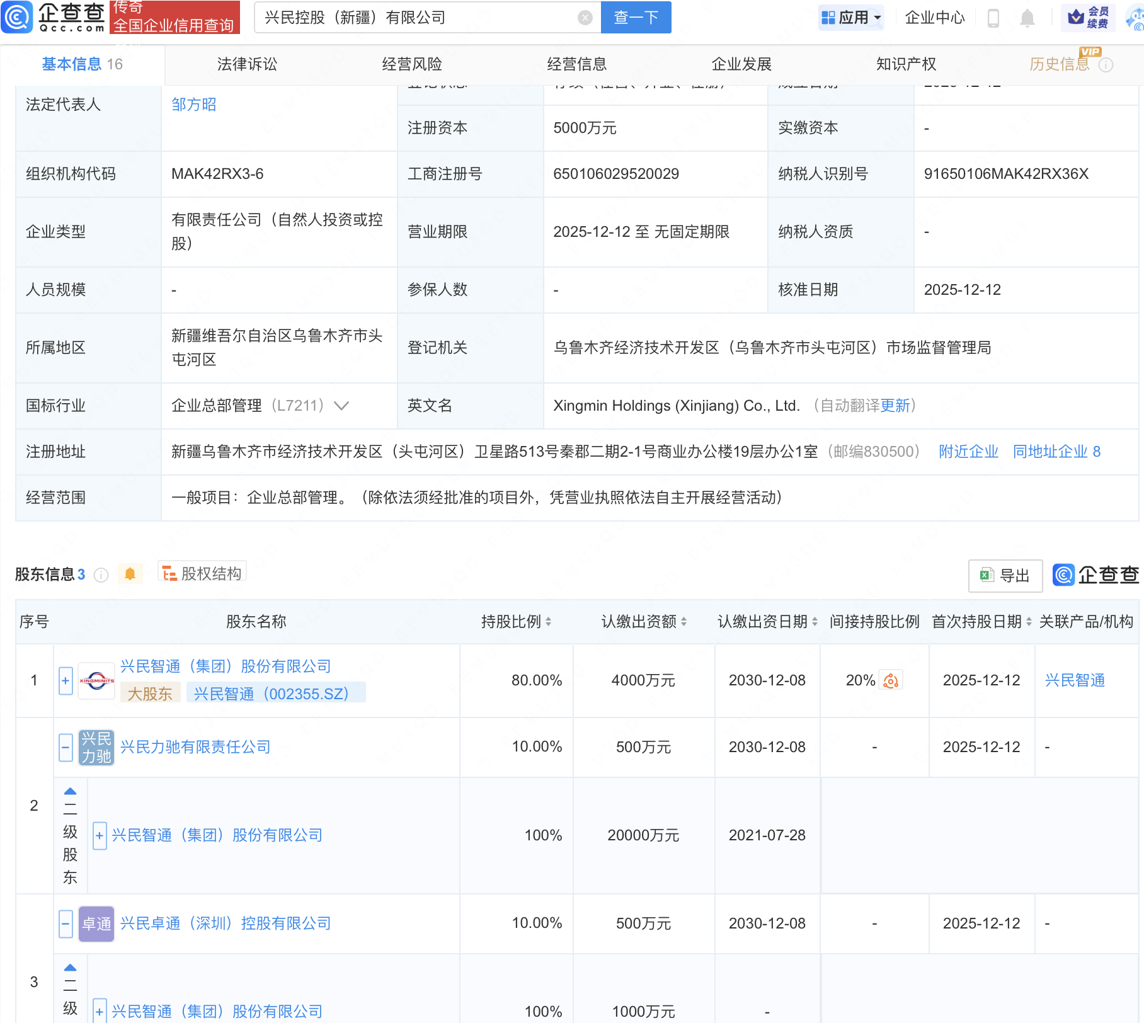Viewport: 1144px width, 1023px height.
Task: Click the 同地址企业 8 link
Action: click(x=1056, y=452)
